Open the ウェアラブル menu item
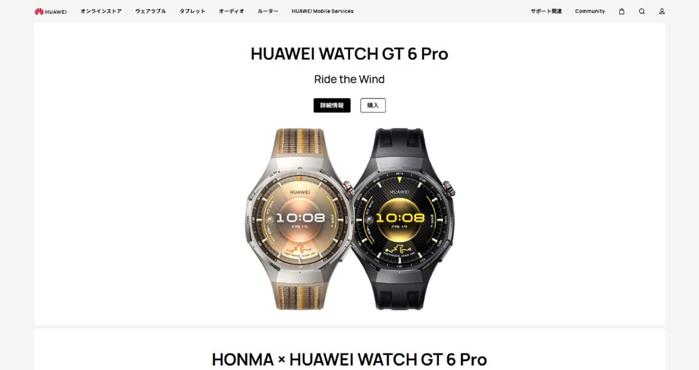 tap(150, 11)
